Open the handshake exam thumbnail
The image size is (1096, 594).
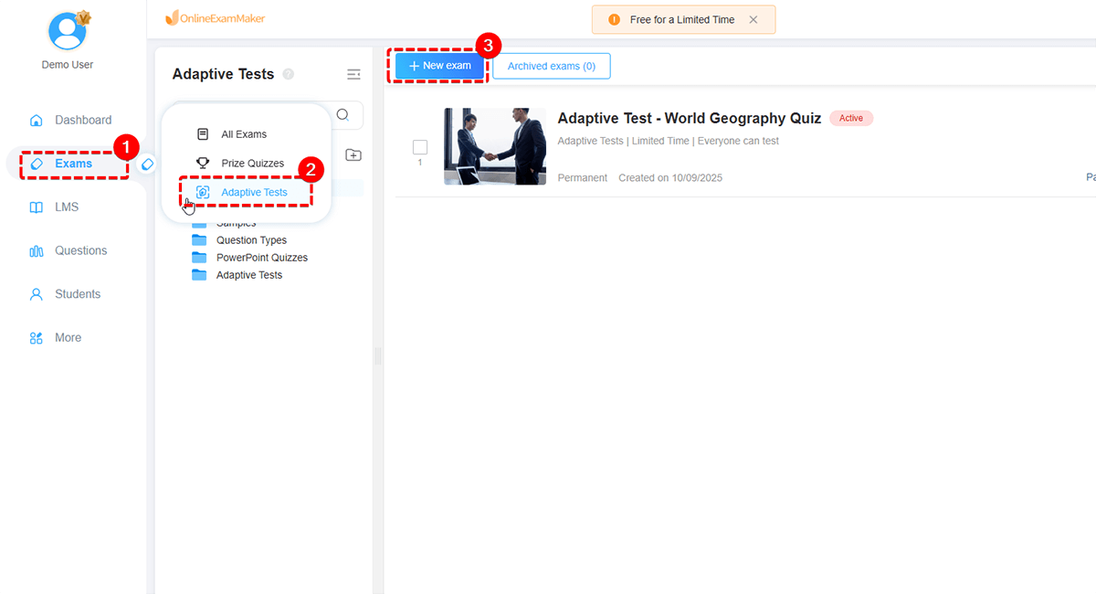coord(495,146)
